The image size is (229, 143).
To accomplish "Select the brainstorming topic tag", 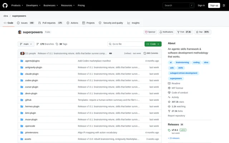I will tap(182, 63).
